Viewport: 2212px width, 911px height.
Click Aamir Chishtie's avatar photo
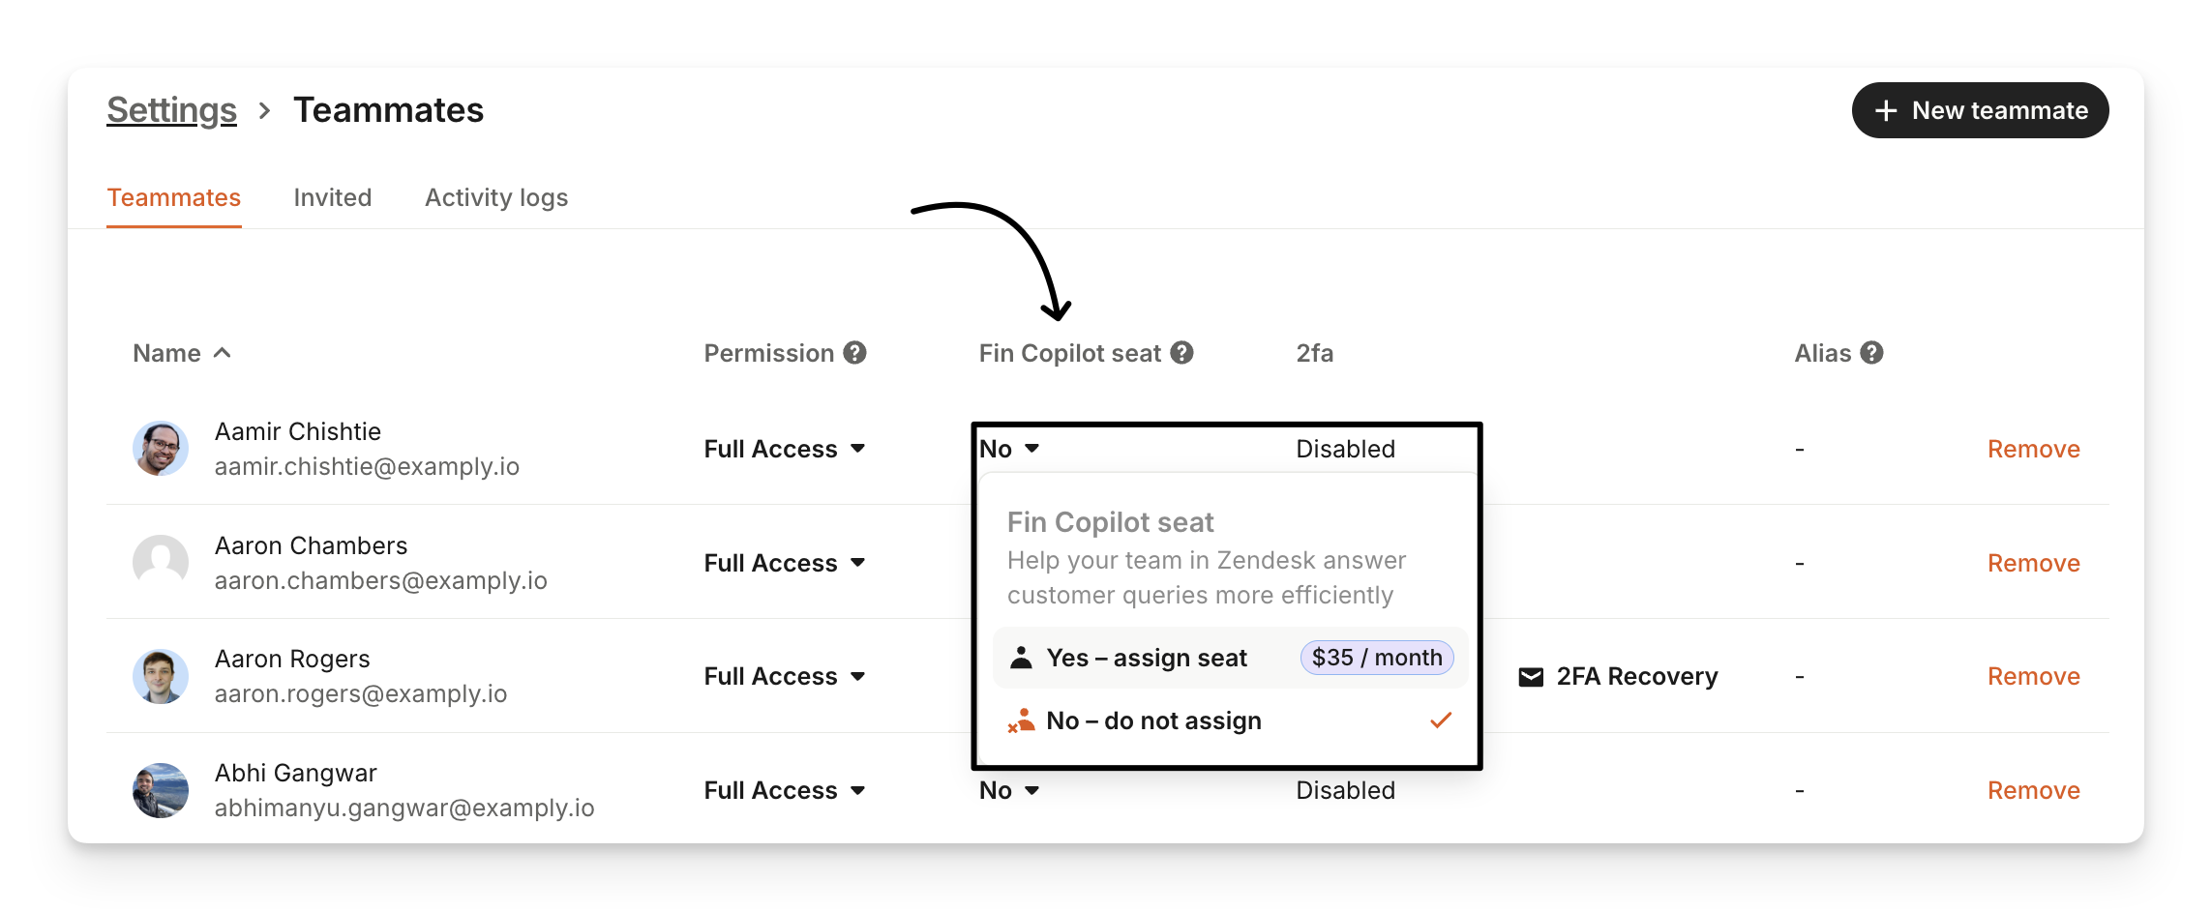click(x=161, y=449)
